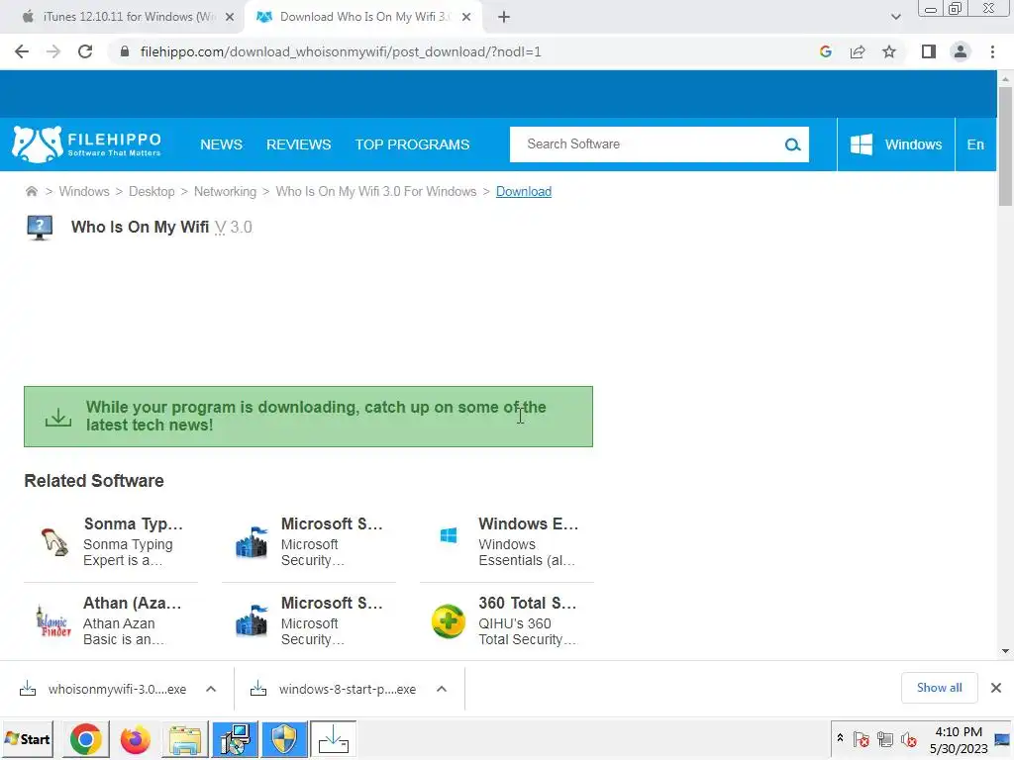Go back to the previous page

pos(22,51)
